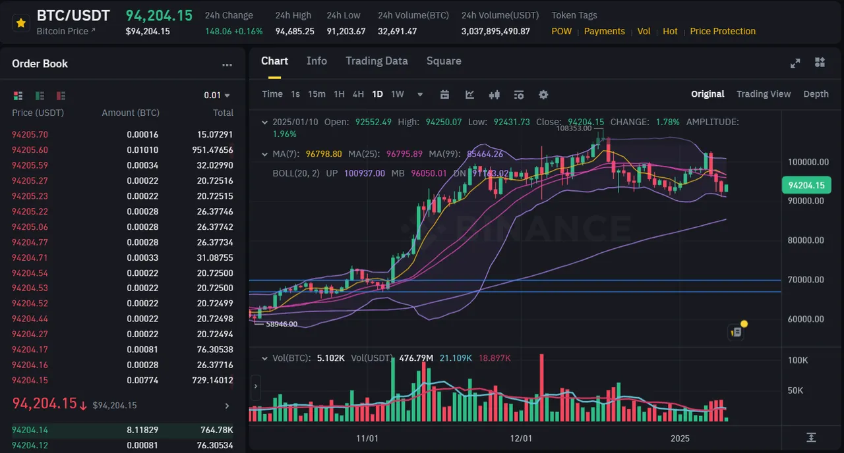The image size is (844, 453).
Task: Click the MA(7) value 96798.80
Action: coord(324,154)
